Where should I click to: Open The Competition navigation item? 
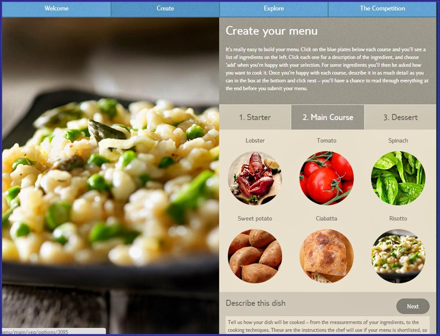tap(382, 8)
